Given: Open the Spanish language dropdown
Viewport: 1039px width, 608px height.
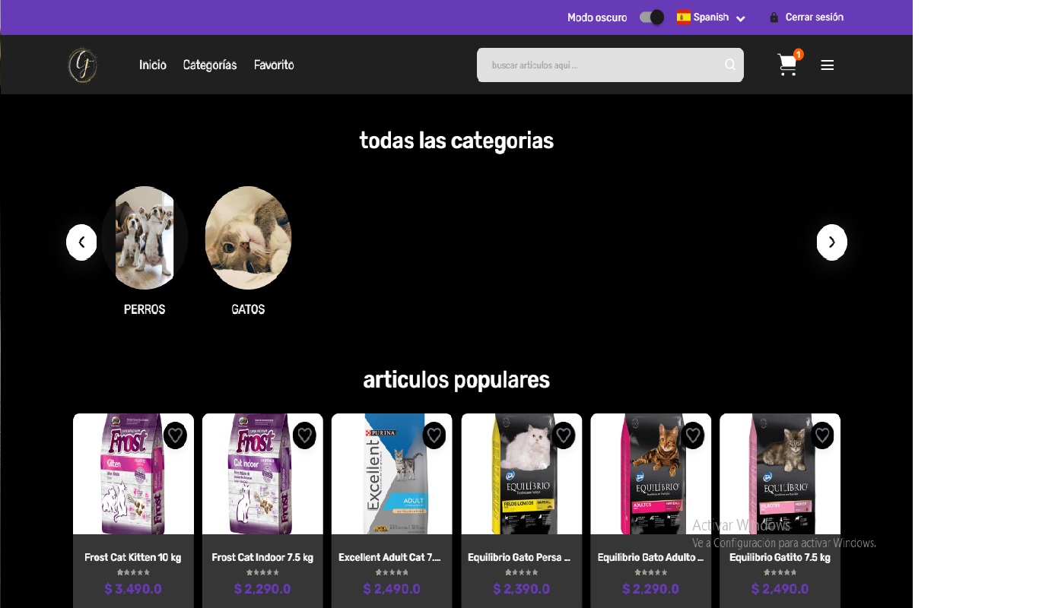Looking at the screenshot, I should pyautogui.click(x=711, y=17).
